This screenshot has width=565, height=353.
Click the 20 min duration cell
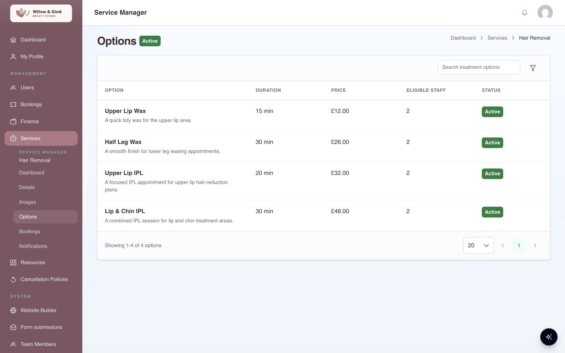[x=264, y=173]
